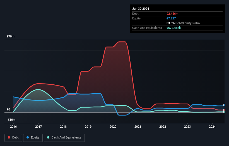Click the €672.452k cash value
Screen dimensions: 229x146
tap(173, 28)
